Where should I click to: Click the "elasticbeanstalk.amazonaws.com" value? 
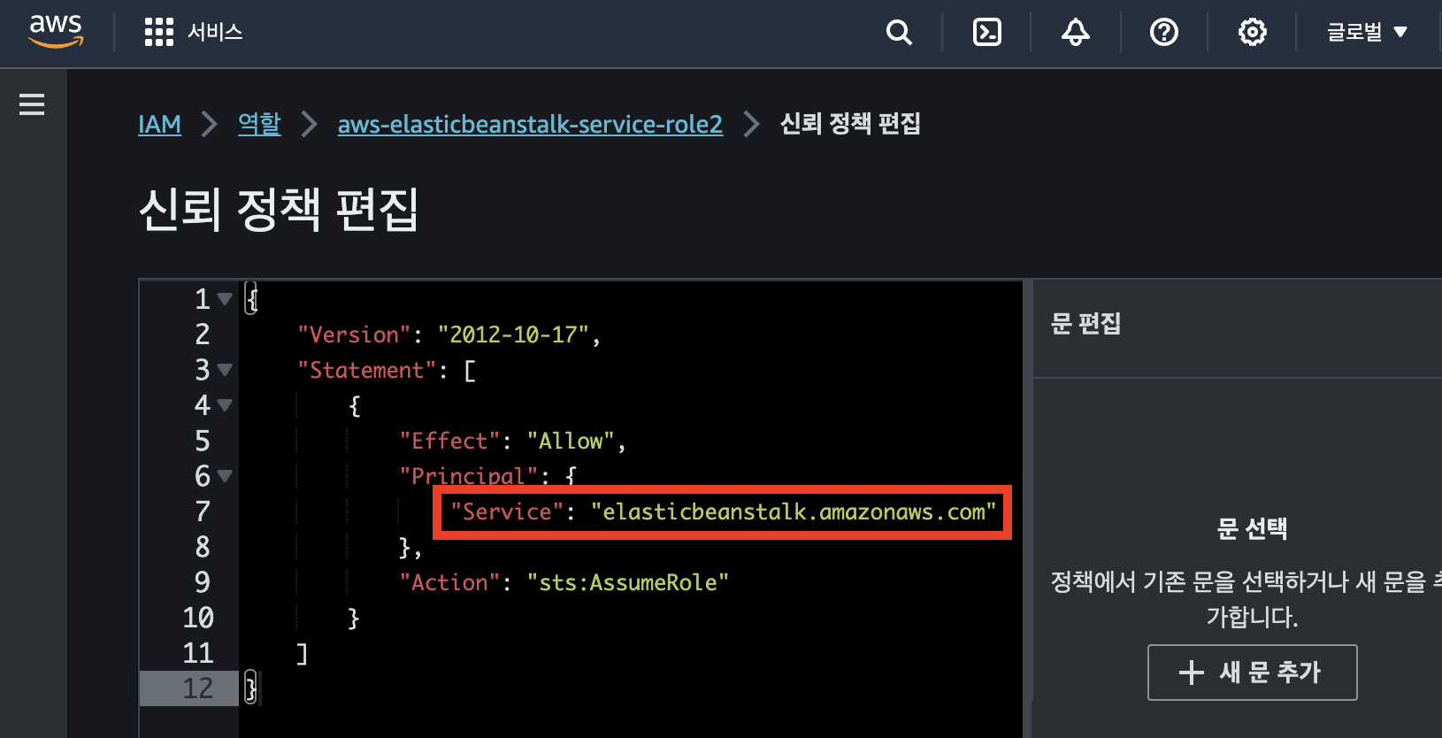794,511
